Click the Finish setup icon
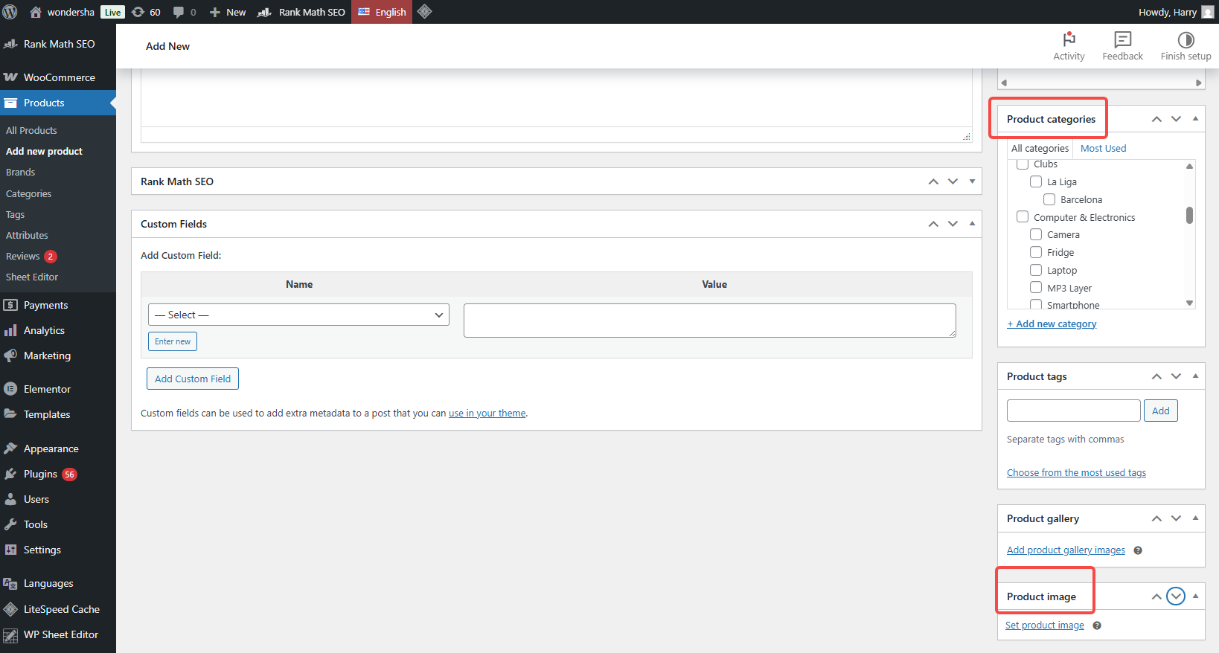The height and width of the screenshot is (653, 1219). tap(1186, 39)
